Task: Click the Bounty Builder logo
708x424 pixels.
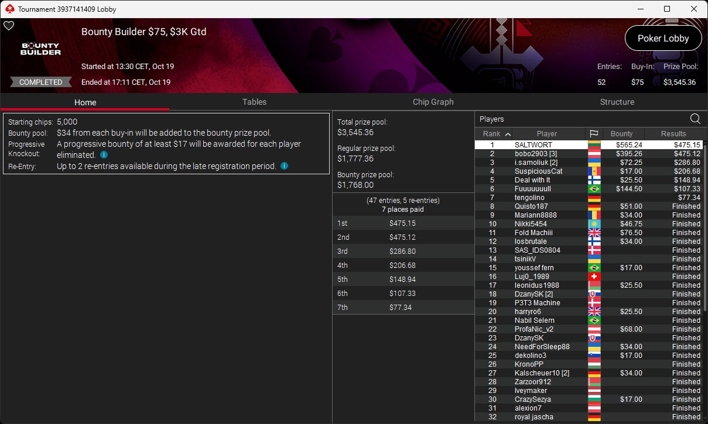Action: click(41, 49)
